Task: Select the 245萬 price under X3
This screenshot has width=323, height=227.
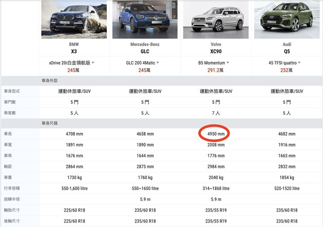Action: pyautogui.click(x=73, y=70)
